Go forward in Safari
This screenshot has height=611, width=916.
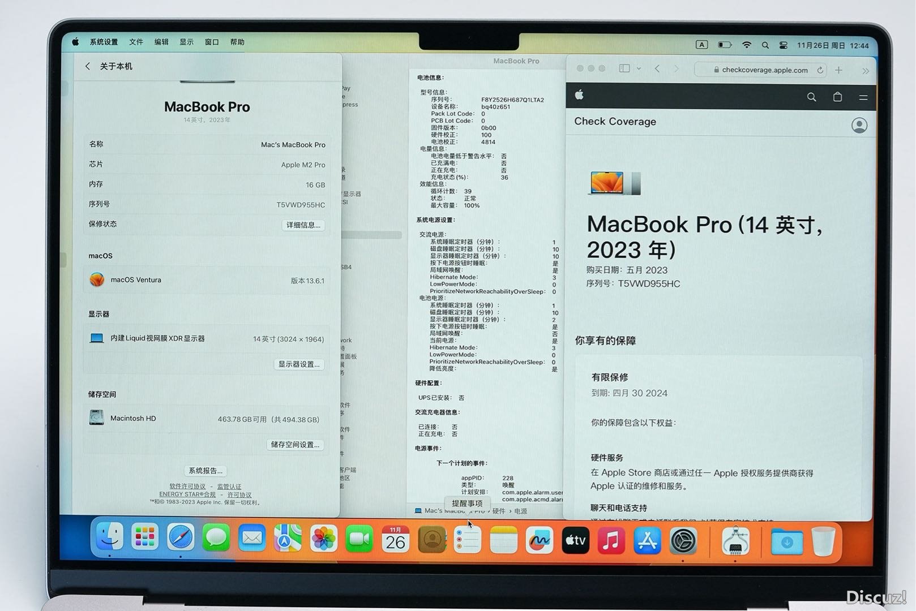(x=676, y=68)
